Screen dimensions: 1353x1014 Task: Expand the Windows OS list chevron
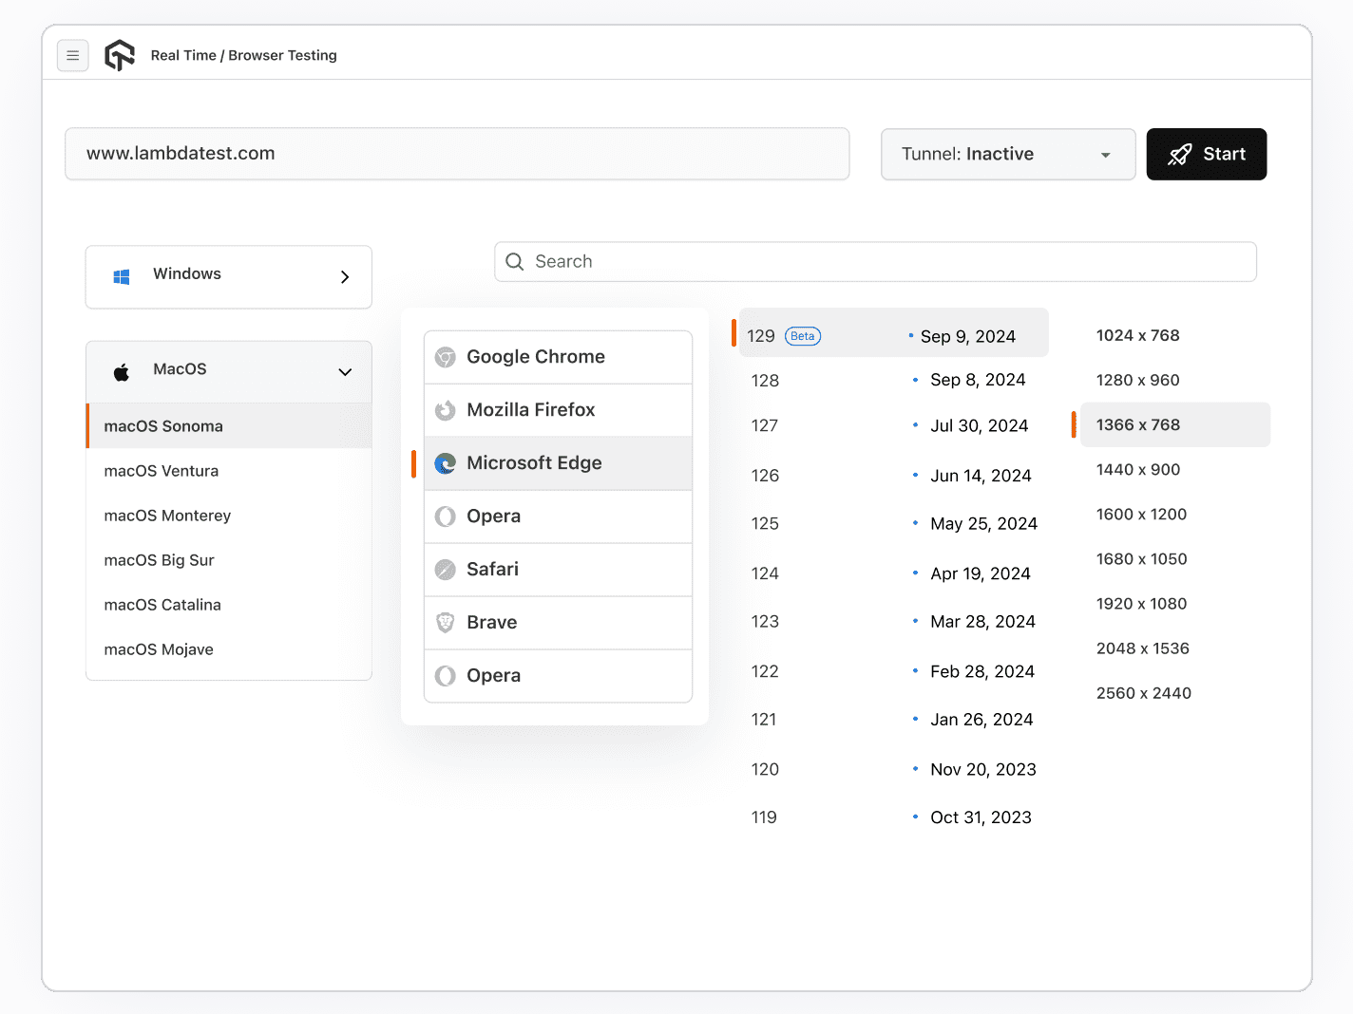point(345,277)
